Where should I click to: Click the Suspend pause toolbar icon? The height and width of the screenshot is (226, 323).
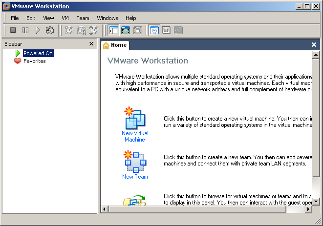click(x=25, y=30)
